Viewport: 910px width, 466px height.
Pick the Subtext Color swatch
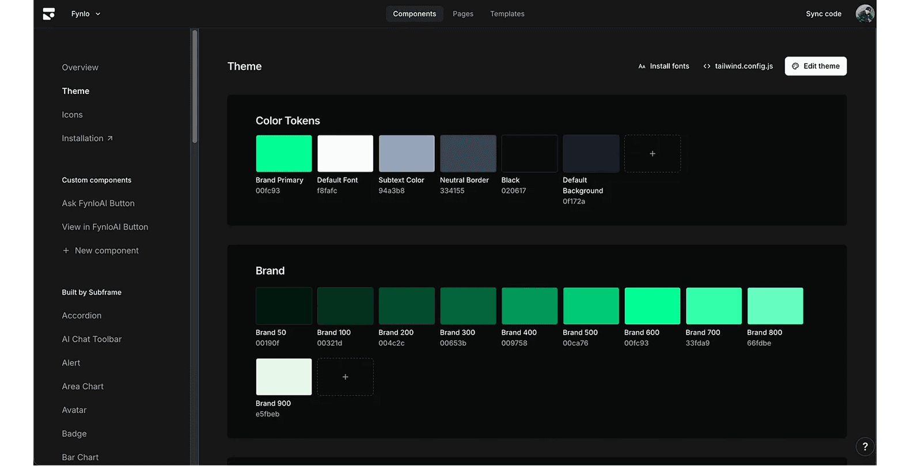(406, 154)
